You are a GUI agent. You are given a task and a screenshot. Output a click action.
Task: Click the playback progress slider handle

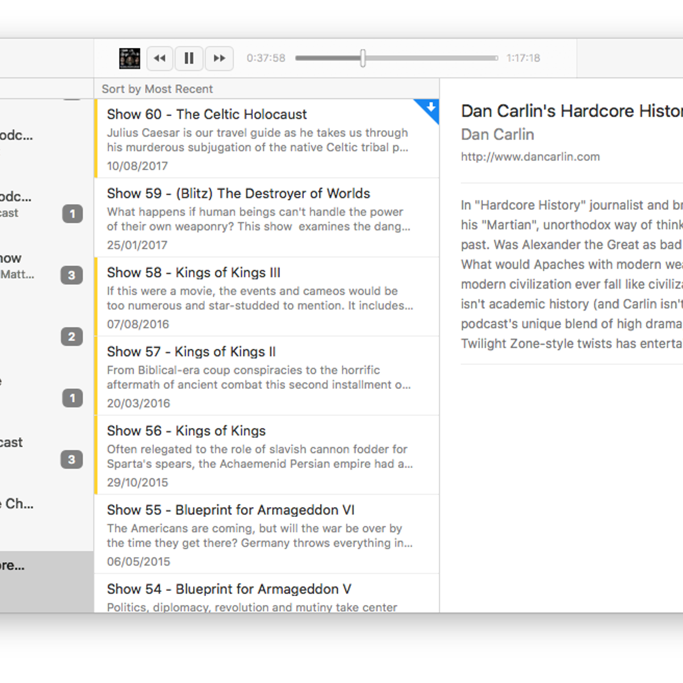coord(363,57)
